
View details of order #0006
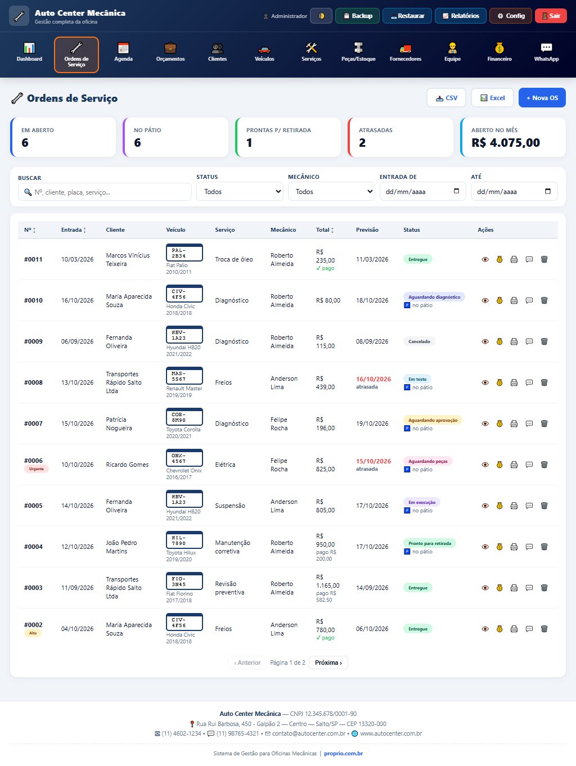point(485,465)
